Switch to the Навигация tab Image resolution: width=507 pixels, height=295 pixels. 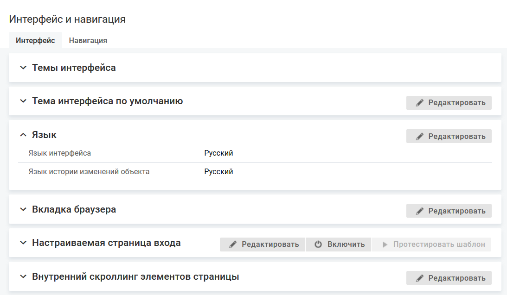88,40
